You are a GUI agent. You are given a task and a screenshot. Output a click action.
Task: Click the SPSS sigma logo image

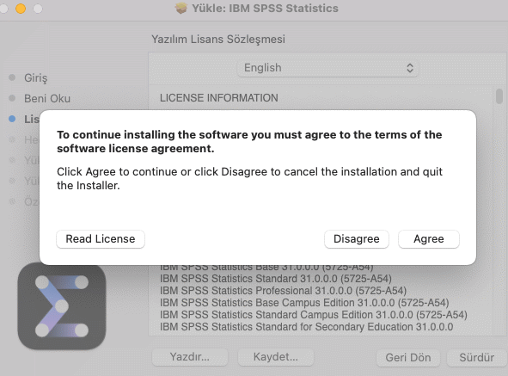[62, 306]
